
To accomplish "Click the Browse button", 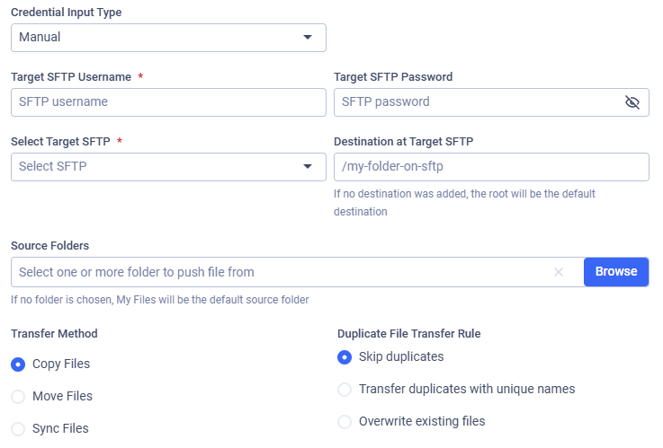I will [616, 272].
